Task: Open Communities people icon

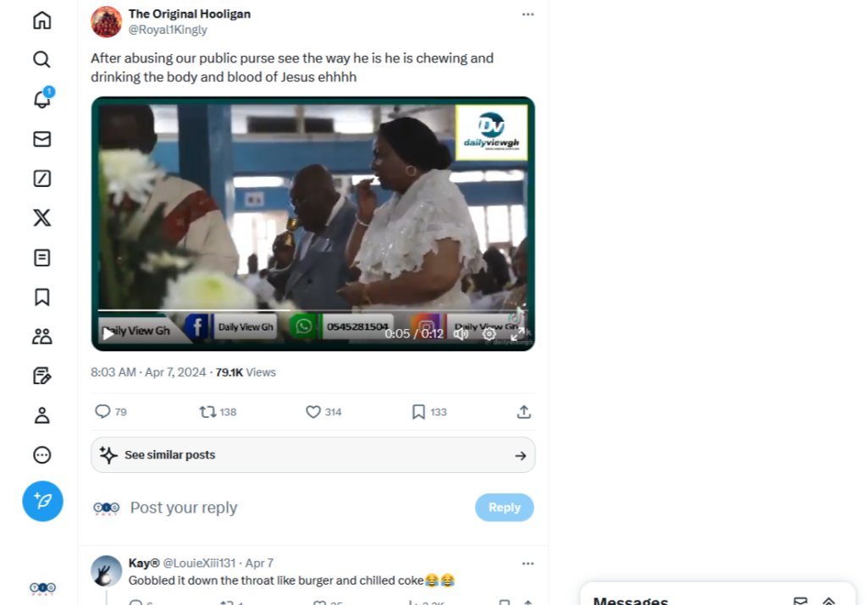Action: coord(42,337)
